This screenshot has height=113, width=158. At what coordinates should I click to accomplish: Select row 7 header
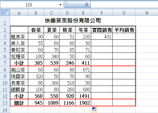[x=5, y=63]
